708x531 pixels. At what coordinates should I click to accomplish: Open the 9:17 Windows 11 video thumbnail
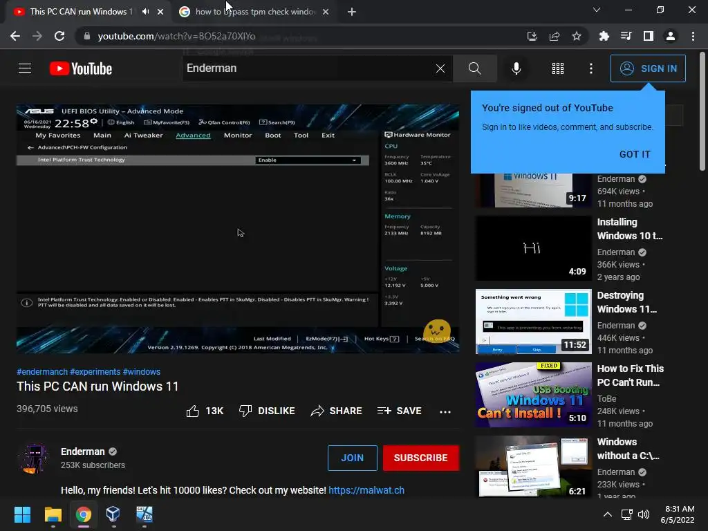[x=533, y=189]
